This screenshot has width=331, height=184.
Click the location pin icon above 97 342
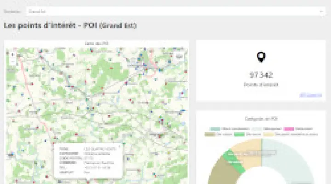click(x=261, y=57)
